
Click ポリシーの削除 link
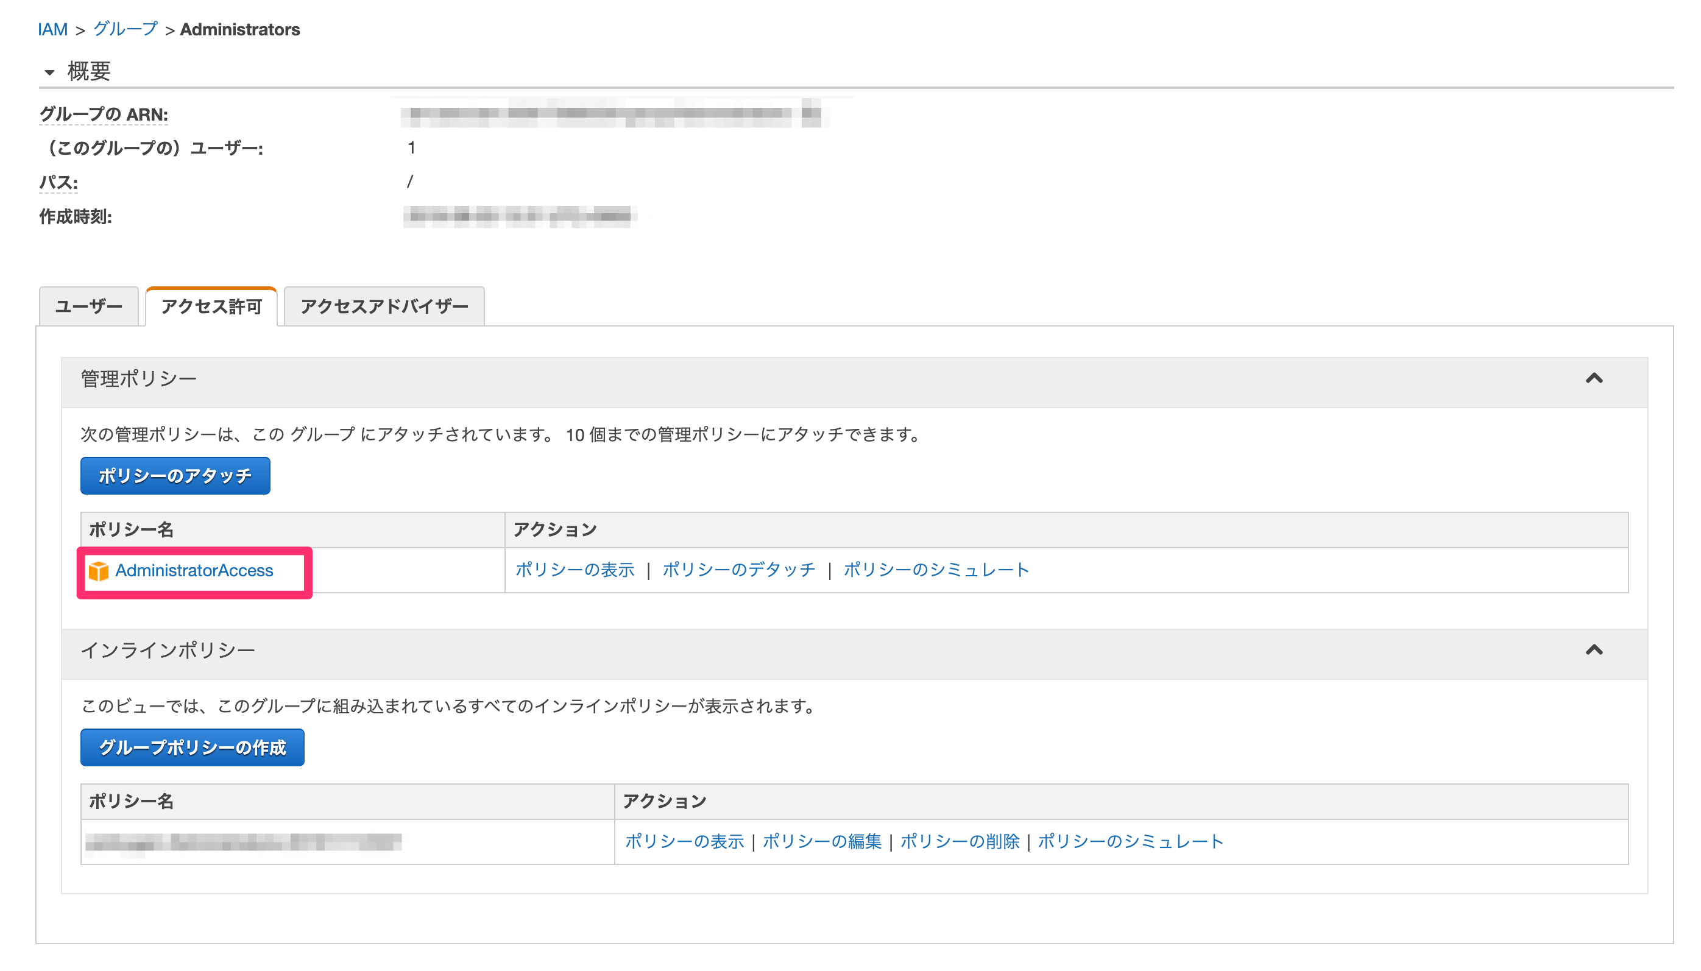pyautogui.click(x=960, y=842)
